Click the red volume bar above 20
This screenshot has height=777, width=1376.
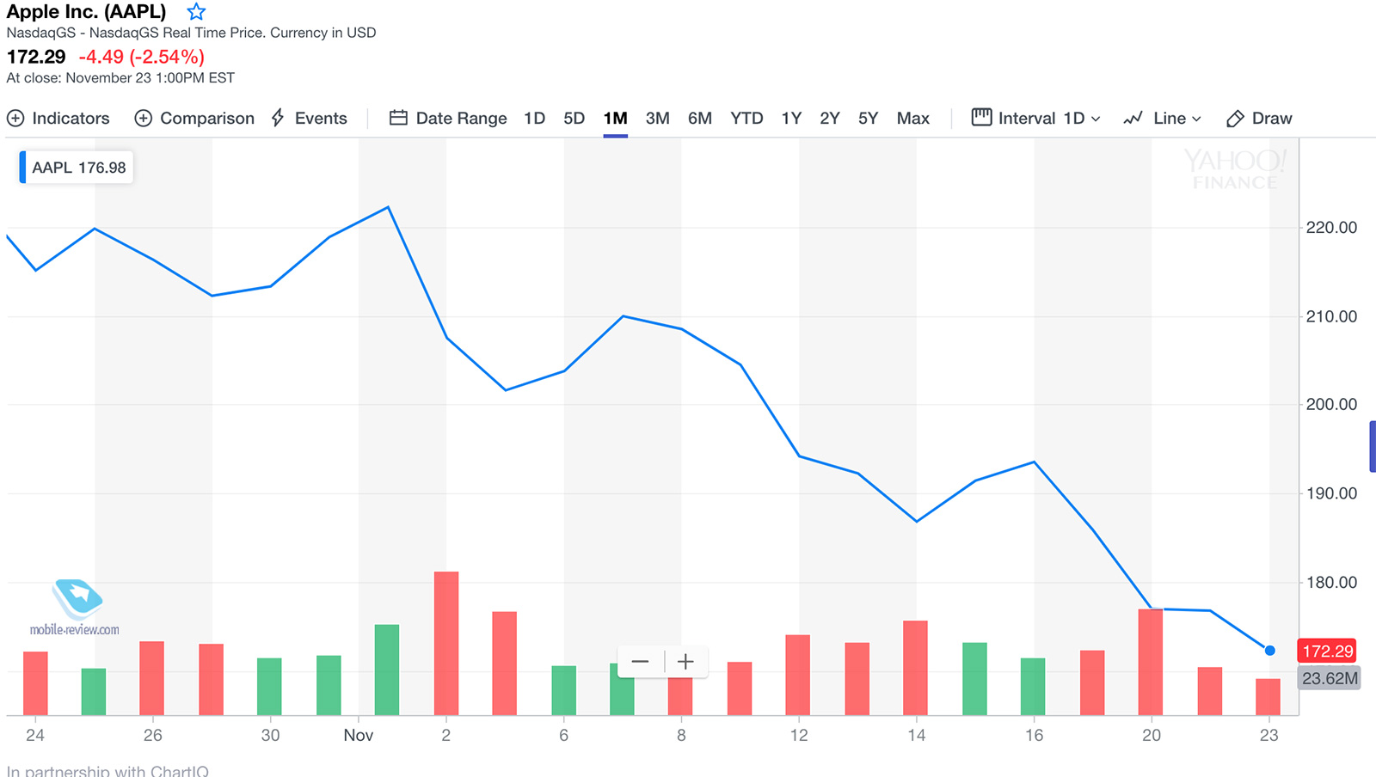coord(1151,662)
